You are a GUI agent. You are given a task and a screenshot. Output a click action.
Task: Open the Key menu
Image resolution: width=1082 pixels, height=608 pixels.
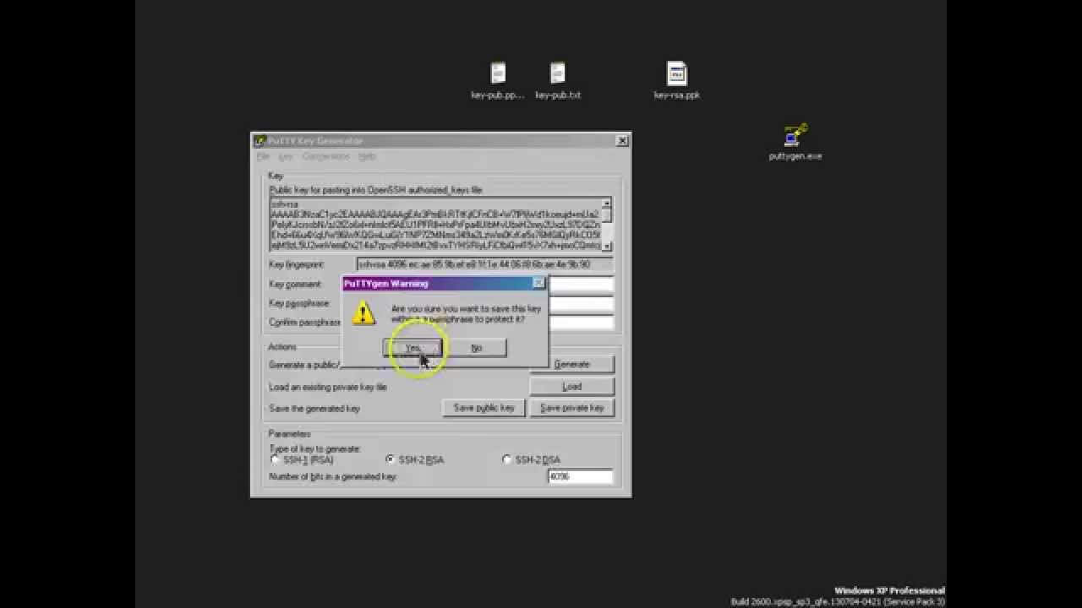pyautogui.click(x=286, y=157)
